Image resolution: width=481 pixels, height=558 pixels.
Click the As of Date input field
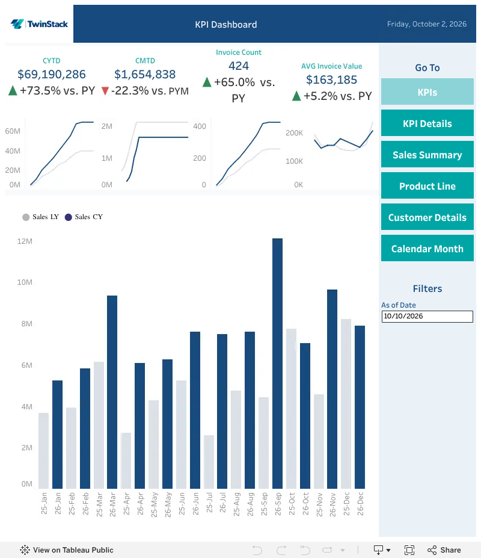427,317
